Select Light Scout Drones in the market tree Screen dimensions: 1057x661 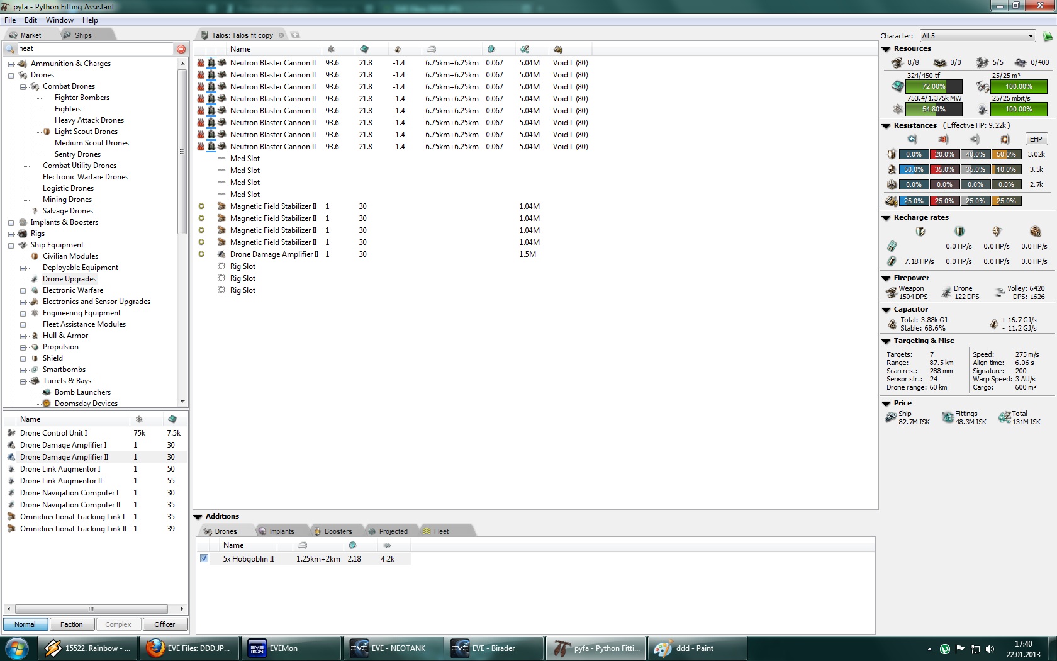coord(86,132)
